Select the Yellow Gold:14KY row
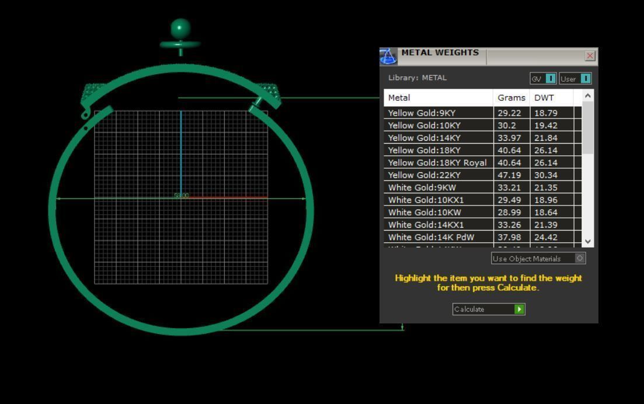Image resolution: width=644 pixels, height=404 pixels. coord(483,138)
